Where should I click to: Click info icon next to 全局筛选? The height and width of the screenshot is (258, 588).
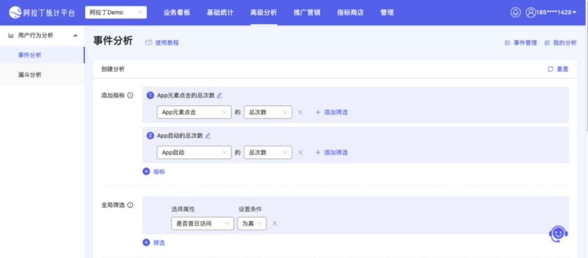pos(130,205)
